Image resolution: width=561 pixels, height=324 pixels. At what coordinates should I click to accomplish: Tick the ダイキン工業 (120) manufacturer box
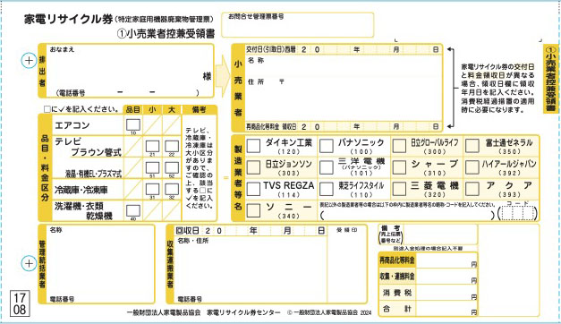254,146
